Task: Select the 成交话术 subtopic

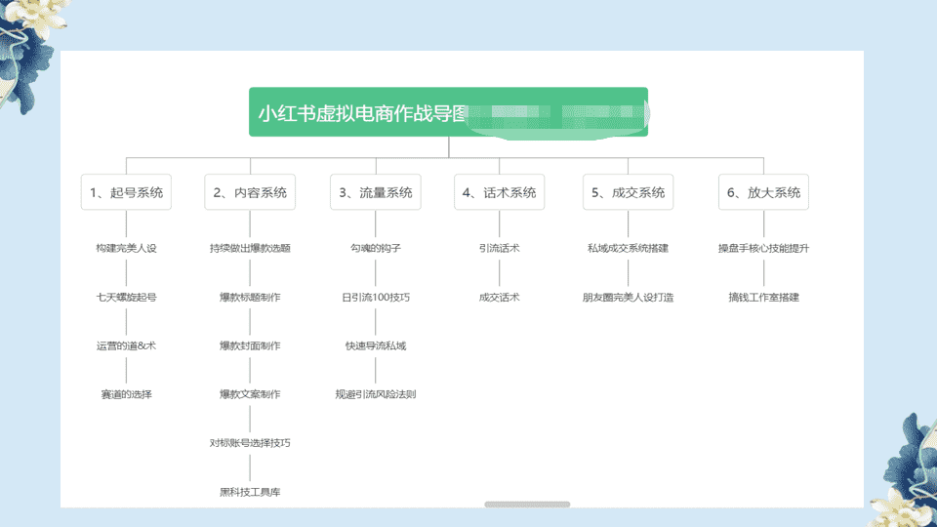Action: coord(499,297)
